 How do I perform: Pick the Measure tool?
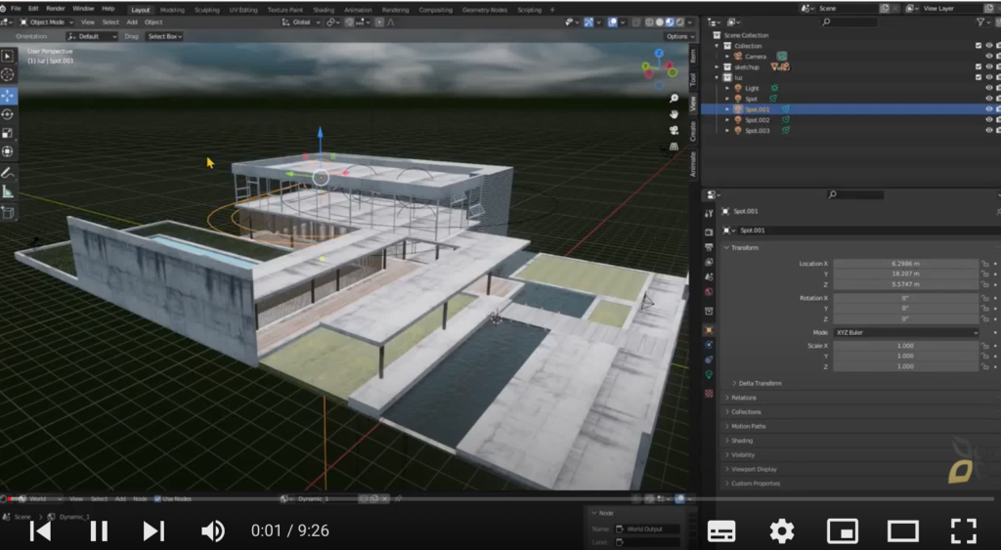click(8, 191)
